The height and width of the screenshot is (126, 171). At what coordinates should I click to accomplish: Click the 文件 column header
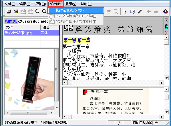(x=23, y=27)
